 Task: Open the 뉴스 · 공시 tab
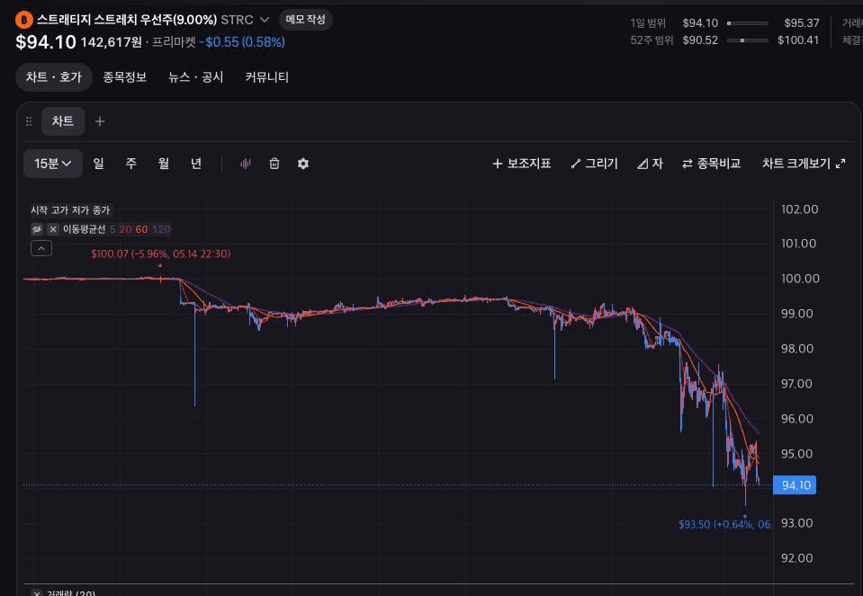point(196,77)
